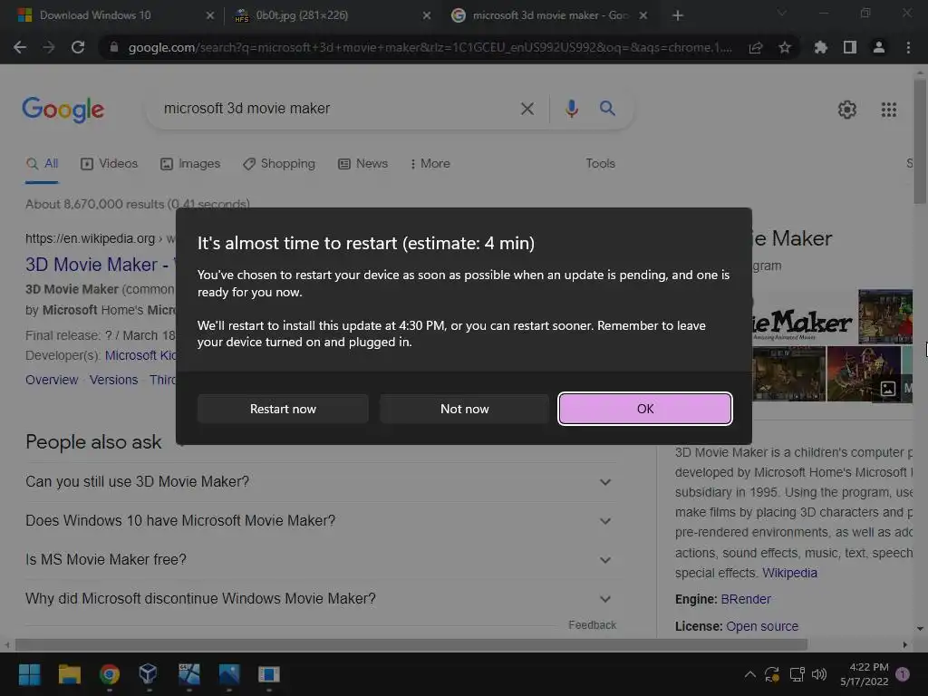
Task: Open File Explorer from the taskbar
Action: 69,674
